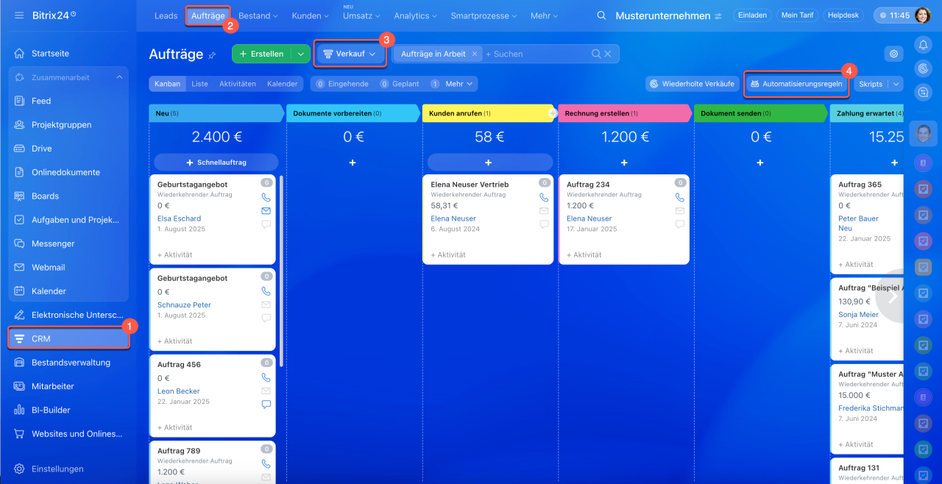Add order with plus in Rechnung erstellen column

point(624,163)
